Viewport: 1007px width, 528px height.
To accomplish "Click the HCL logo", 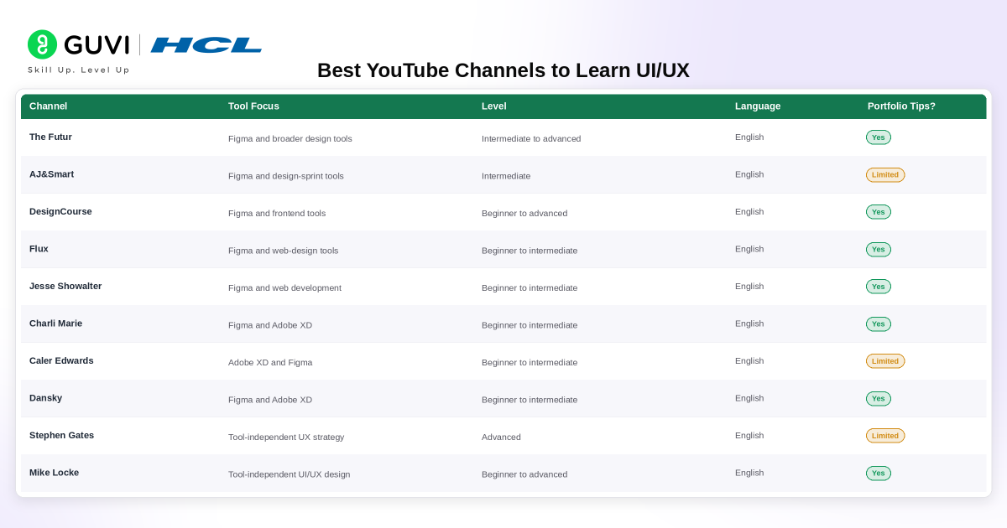I will pos(206,45).
